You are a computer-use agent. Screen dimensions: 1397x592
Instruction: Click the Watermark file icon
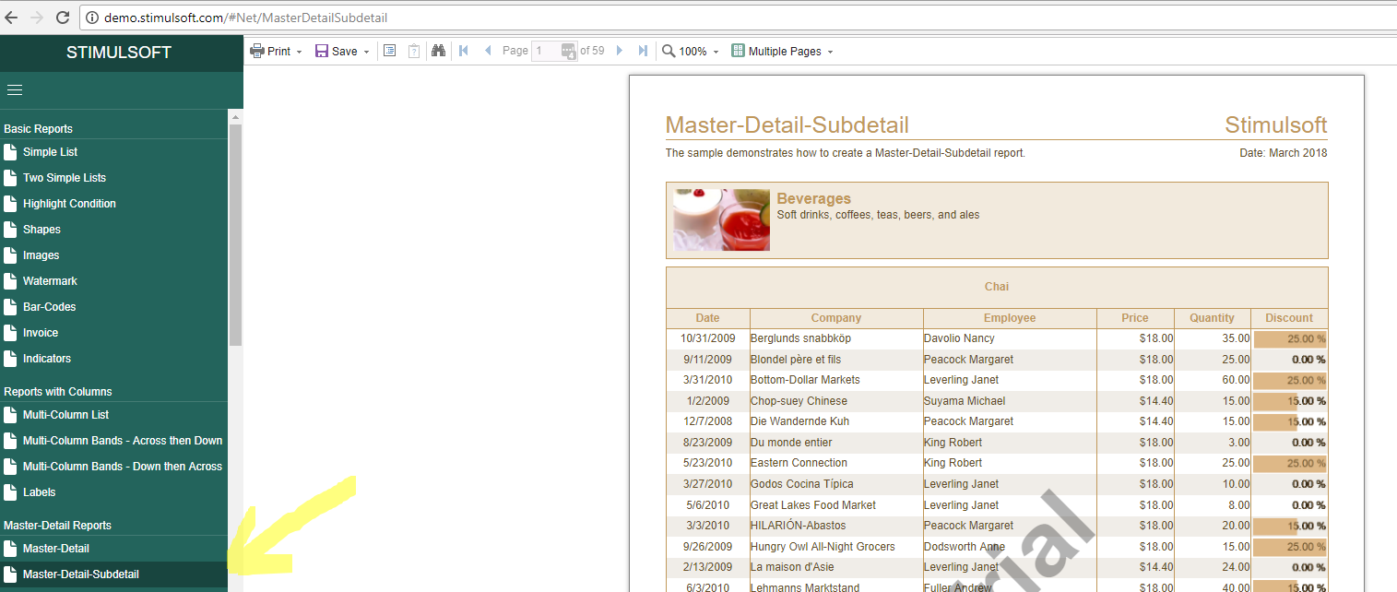point(10,281)
